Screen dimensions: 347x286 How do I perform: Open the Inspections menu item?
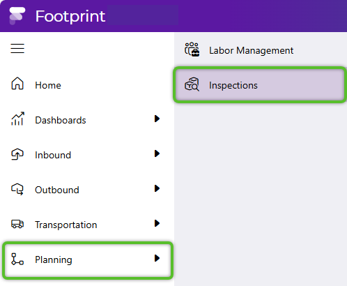point(260,85)
